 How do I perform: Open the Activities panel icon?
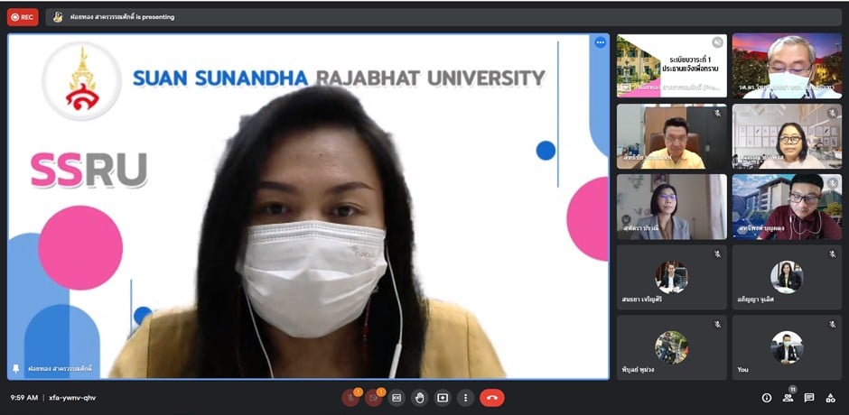[830, 398]
